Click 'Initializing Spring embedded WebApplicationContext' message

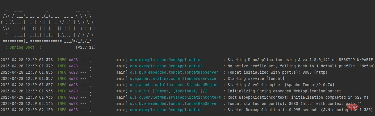(x=284, y=91)
